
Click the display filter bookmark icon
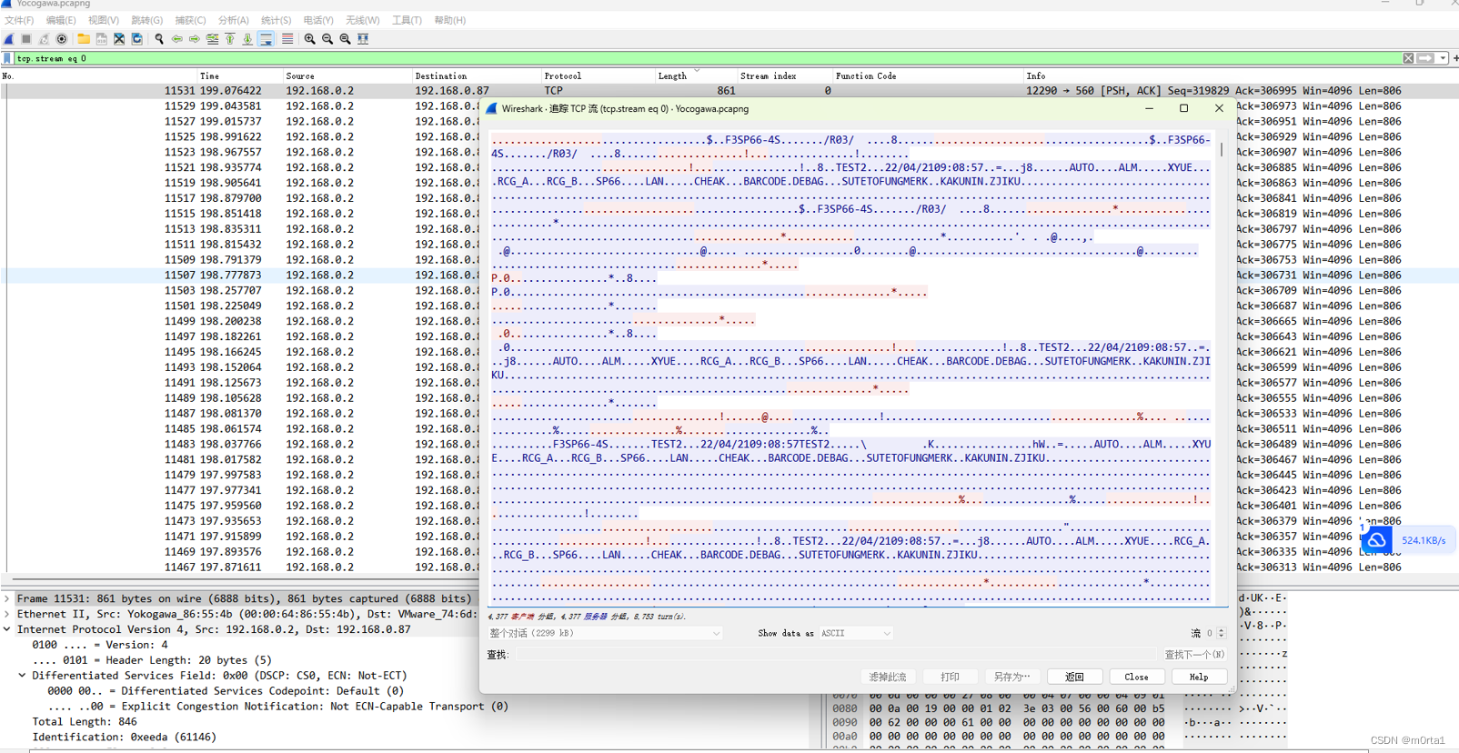coord(7,58)
